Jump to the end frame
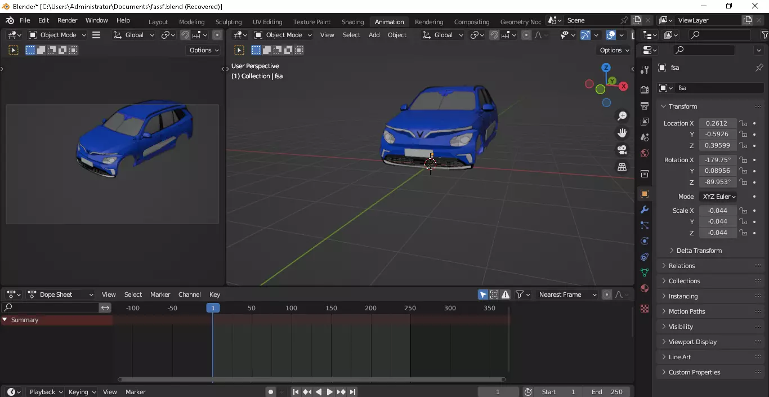The height and width of the screenshot is (397, 769). pos(352,392)
